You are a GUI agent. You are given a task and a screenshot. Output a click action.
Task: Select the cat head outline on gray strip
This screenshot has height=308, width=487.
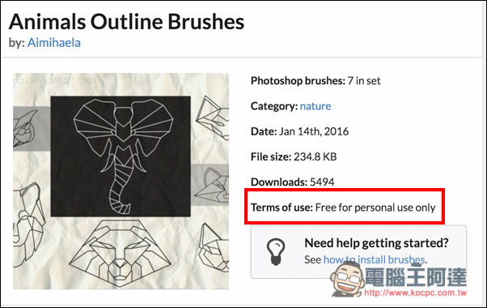point(213,186)
